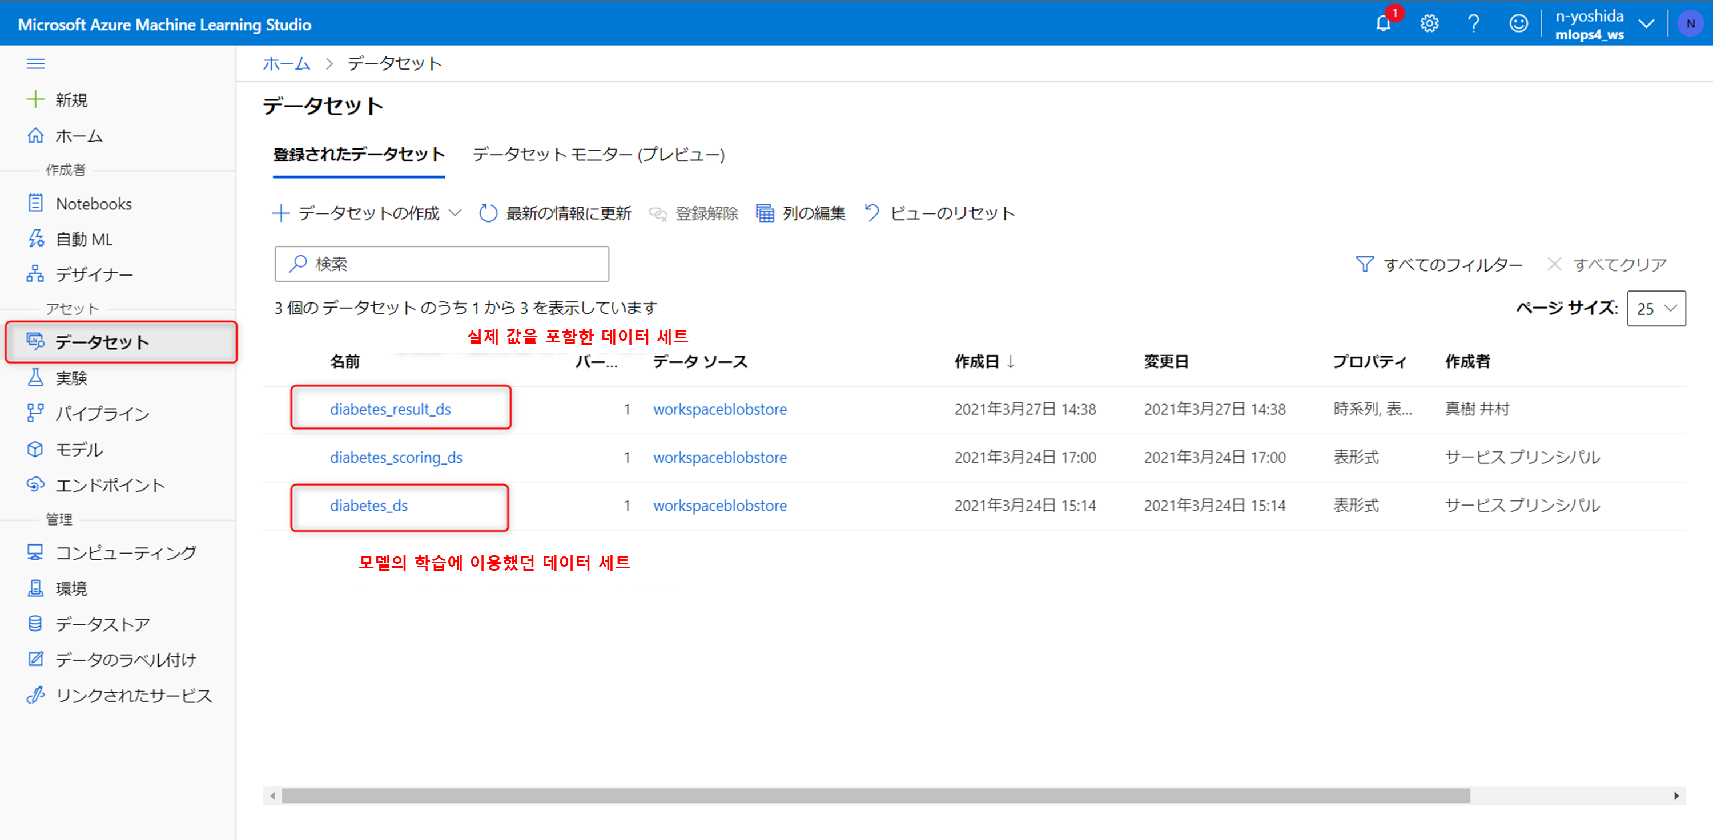This screenshot has width=1713, height=840.
Task: Click the dataset search (検索) field
Action: coord(441,264)
